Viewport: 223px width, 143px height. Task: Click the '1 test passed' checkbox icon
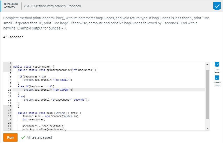217,65
